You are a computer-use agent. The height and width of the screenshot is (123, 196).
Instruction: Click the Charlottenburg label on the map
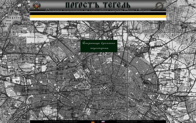(x=36, y=90)
